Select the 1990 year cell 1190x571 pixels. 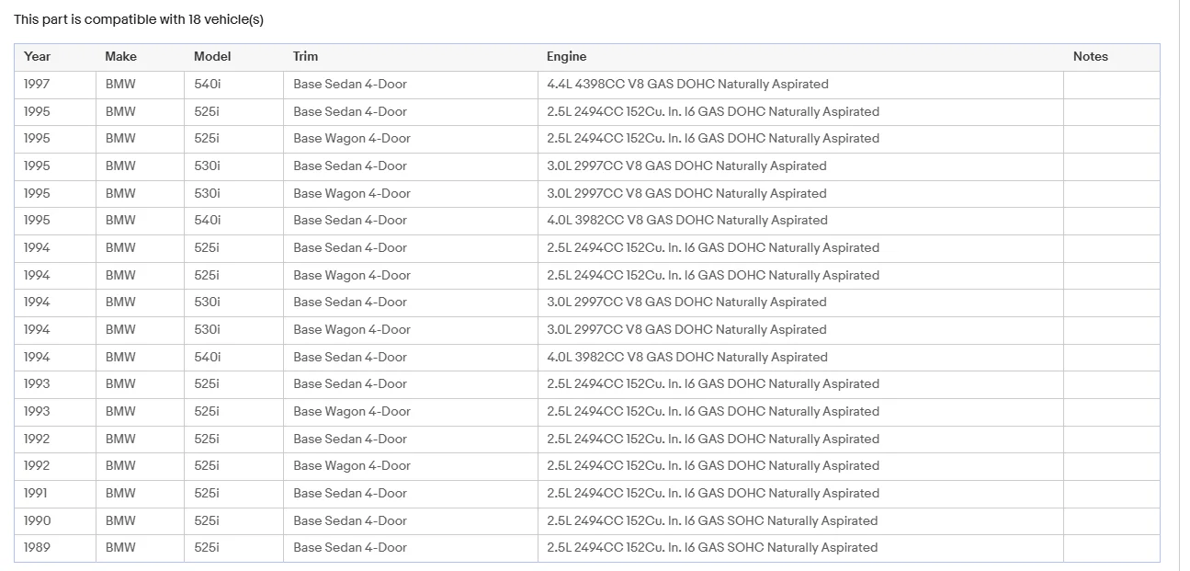[x=38, y=521]
